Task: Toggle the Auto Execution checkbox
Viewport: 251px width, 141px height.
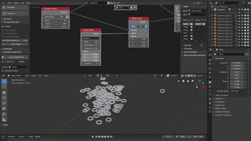Action: pyautogui.click(x=5, y=22)
